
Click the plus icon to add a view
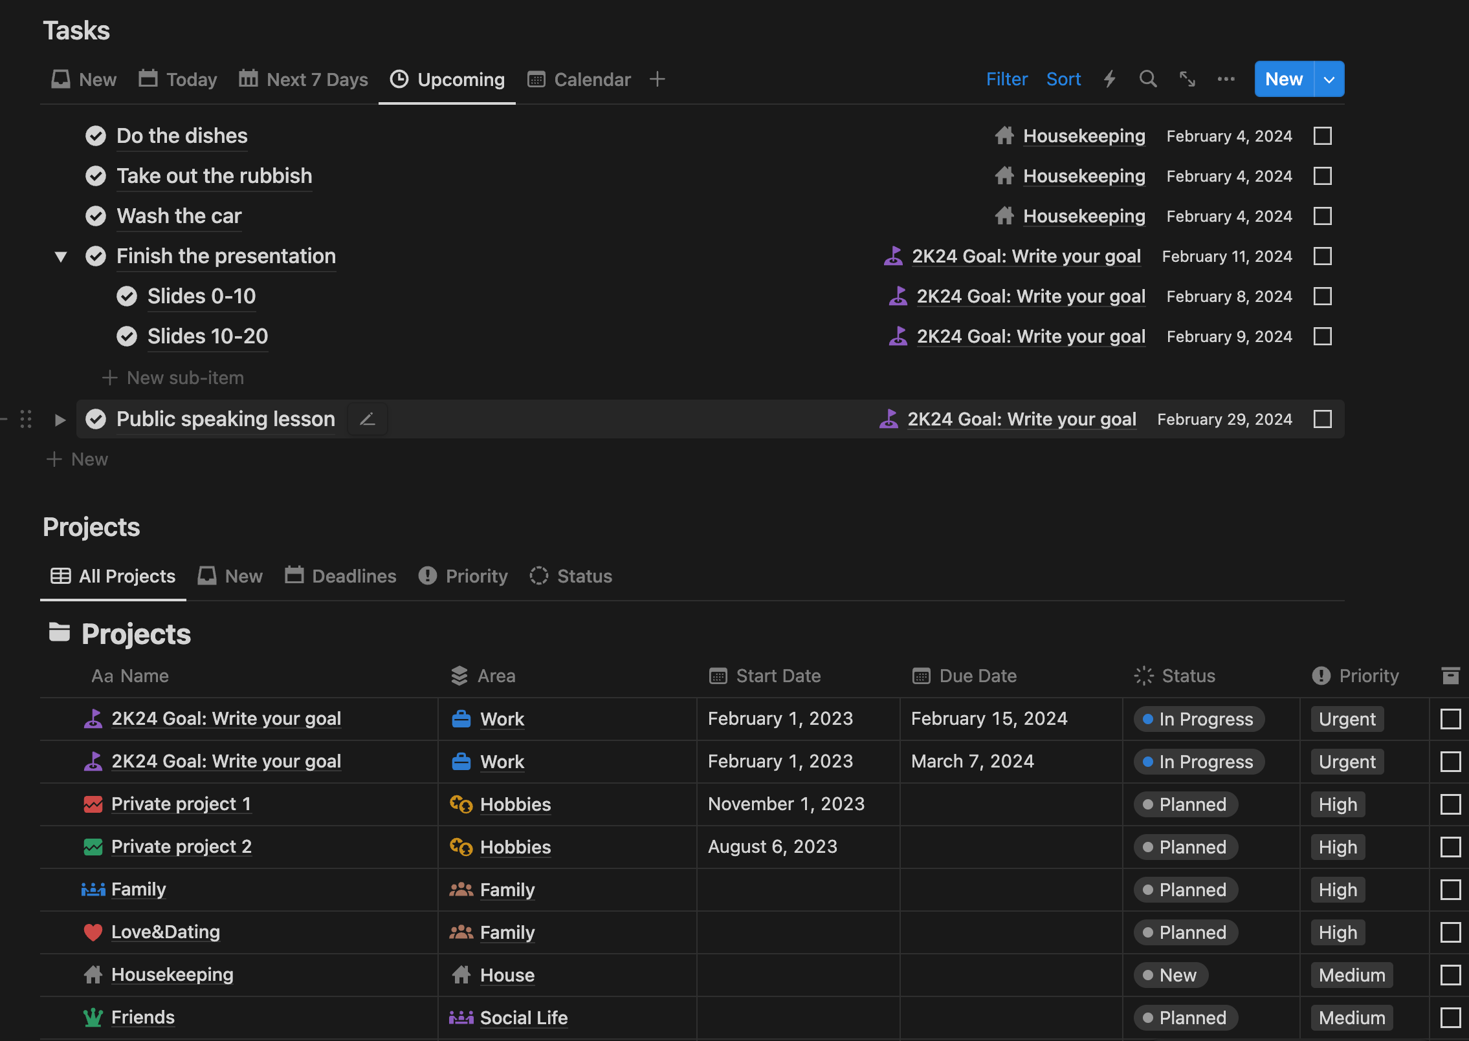[657, 79]
